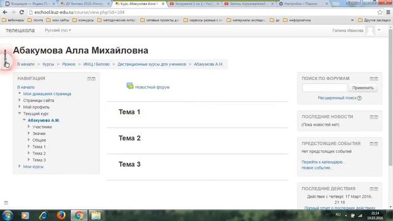Bookmark this page with star icon
The image size is (393, 221).
(x=380, y=12)
